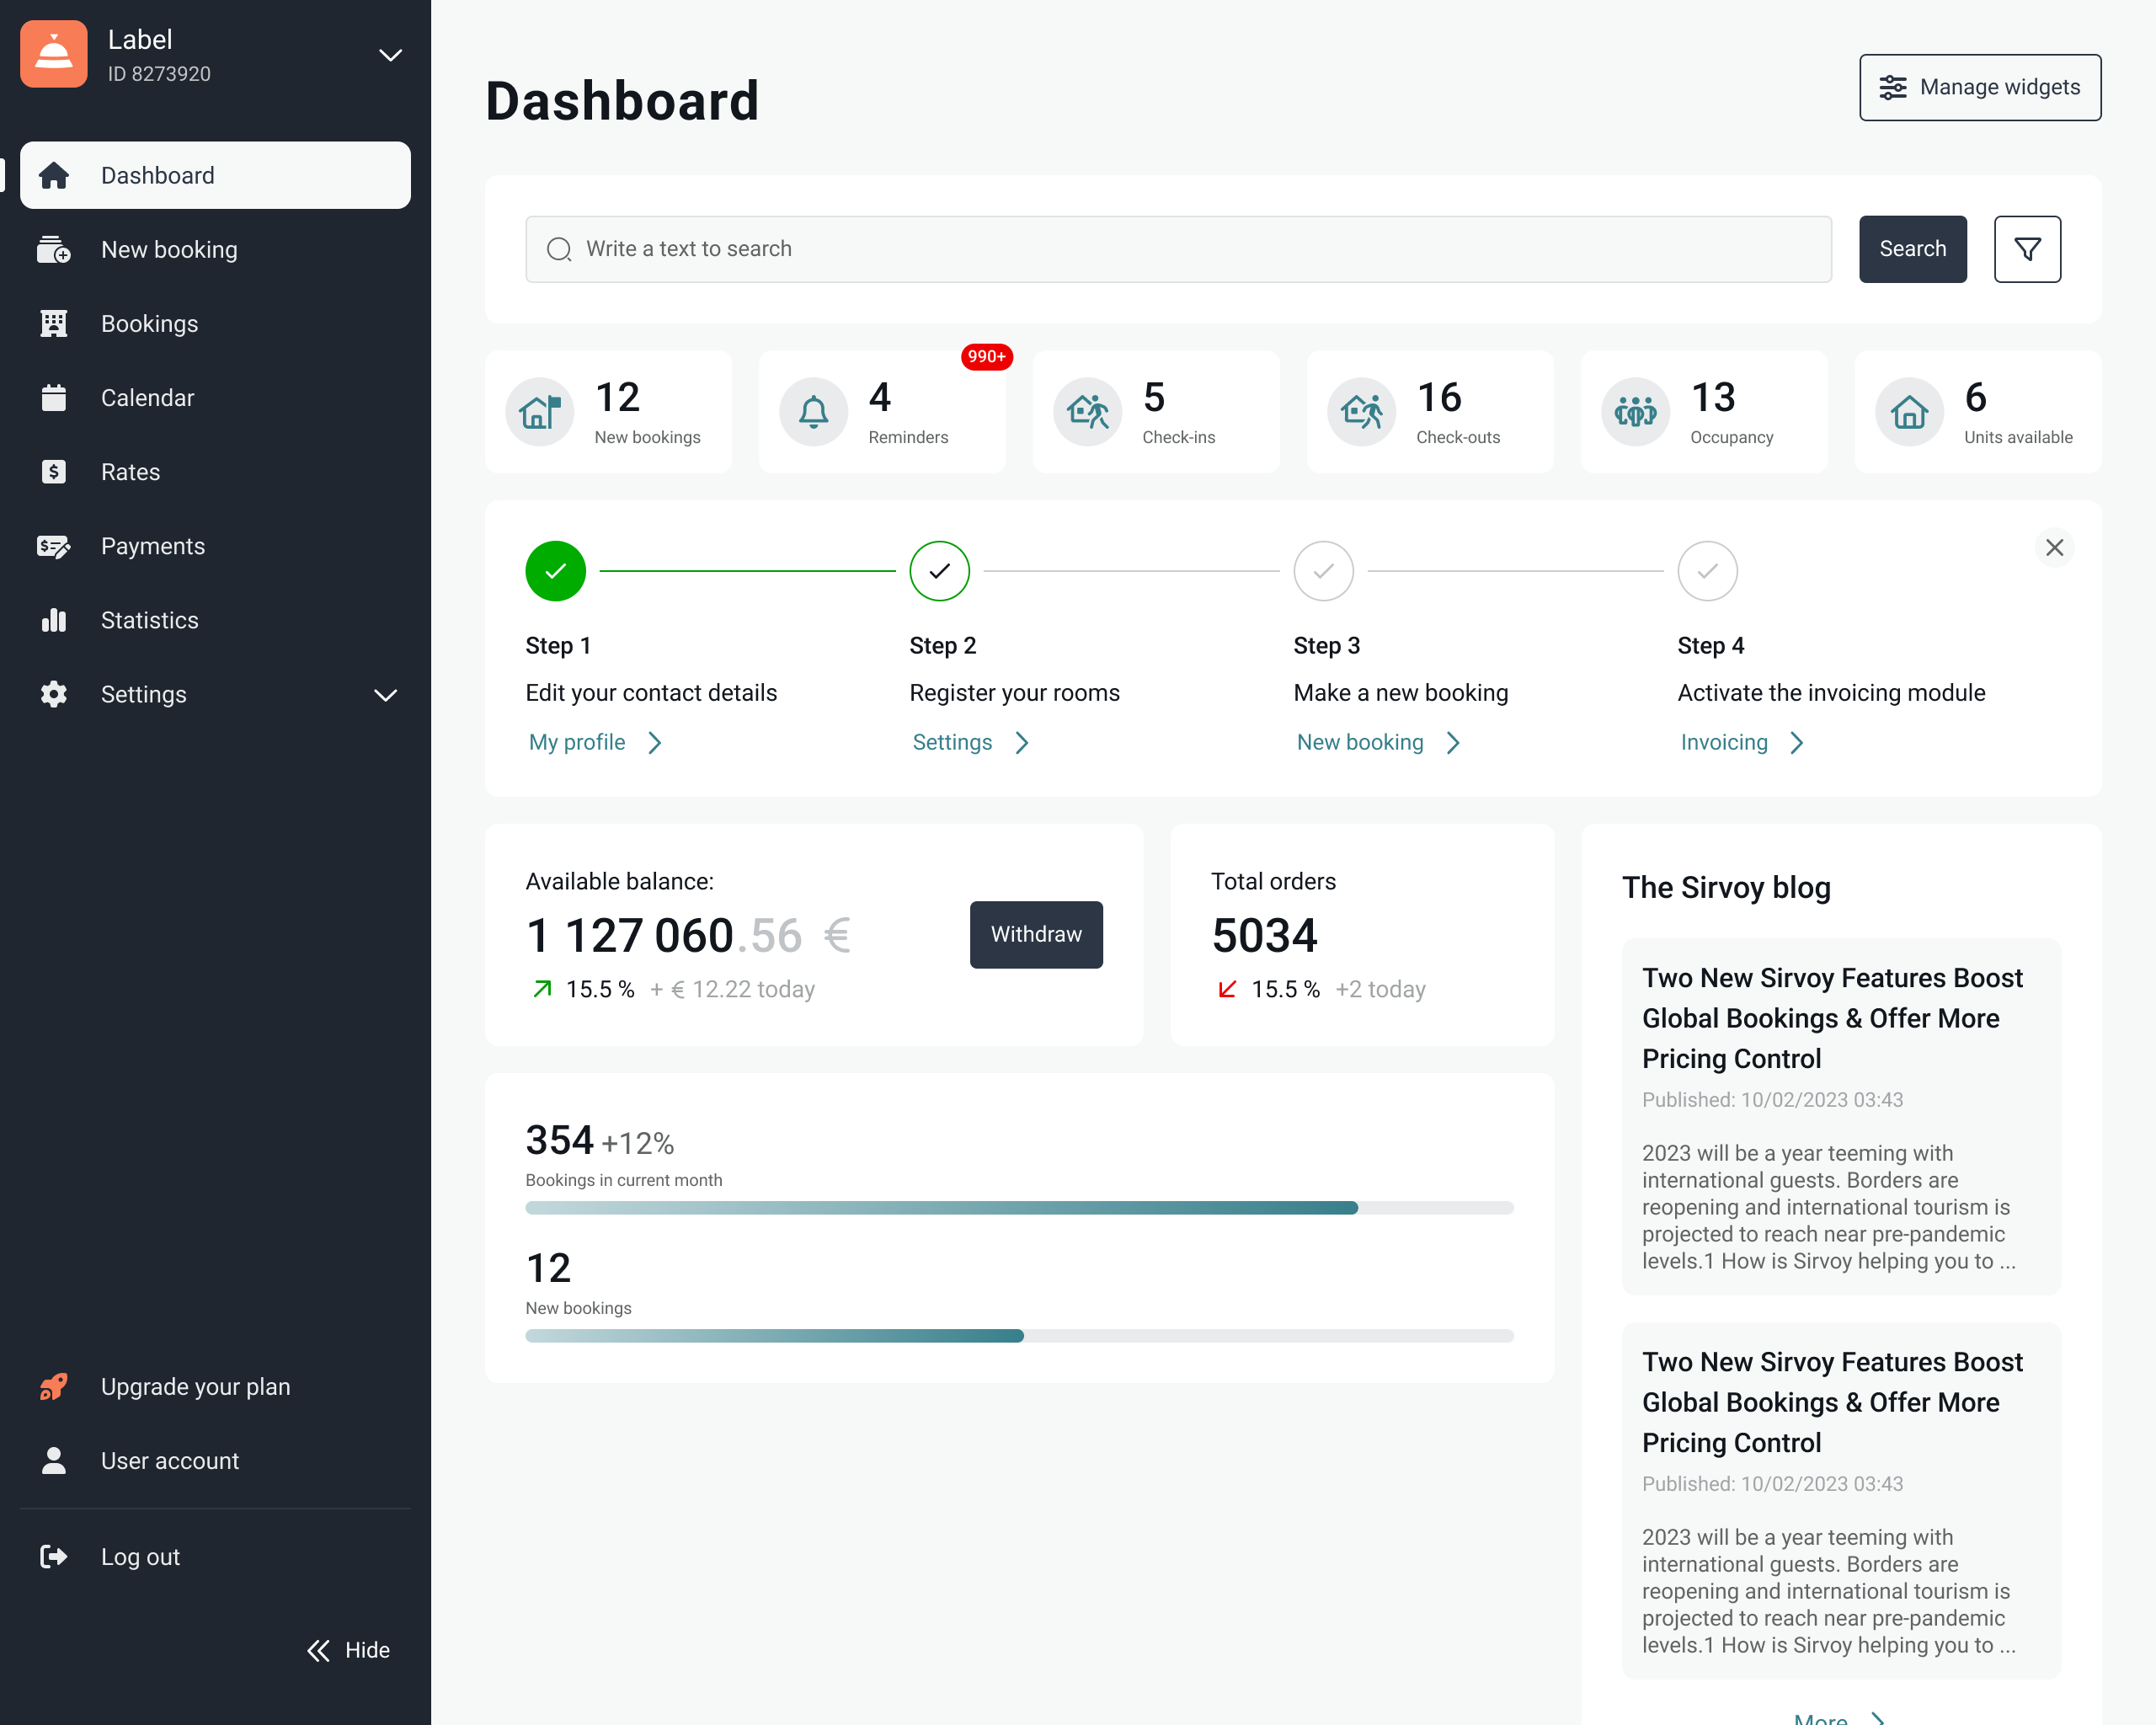Viewport: 2156px width, 1725px height.
Task: Open the Invoicing link chevron
Action: click(1797, 742)
